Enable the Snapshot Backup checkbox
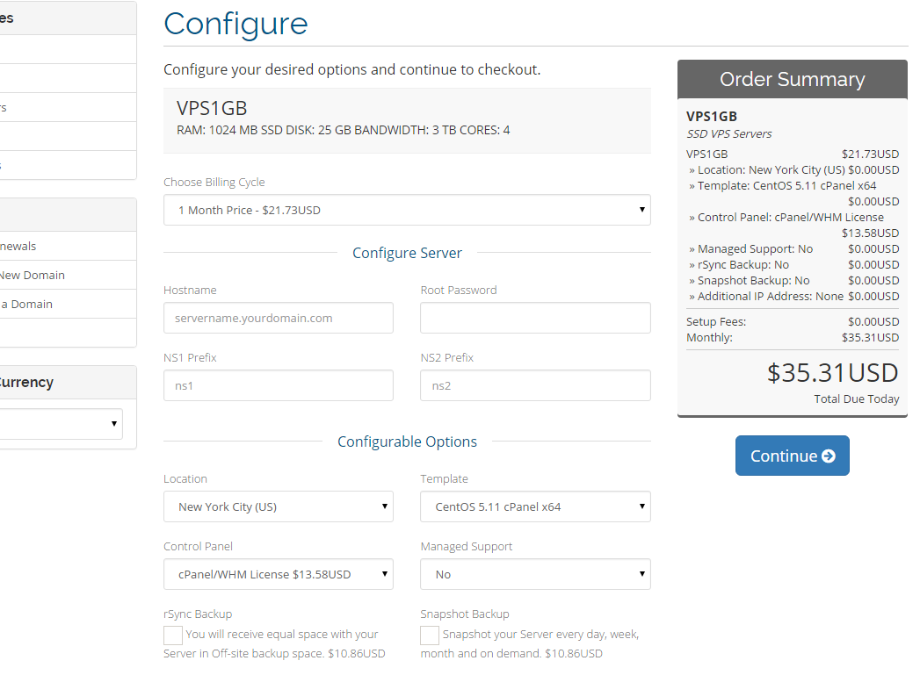Viewport: 920px width, 675px height. (430, 636)
